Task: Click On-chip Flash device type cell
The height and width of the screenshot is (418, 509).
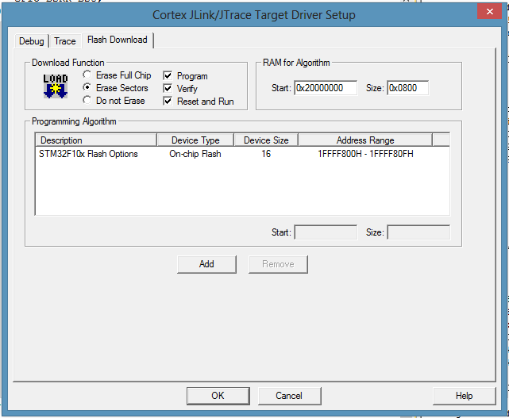Action: click(195, 154)
